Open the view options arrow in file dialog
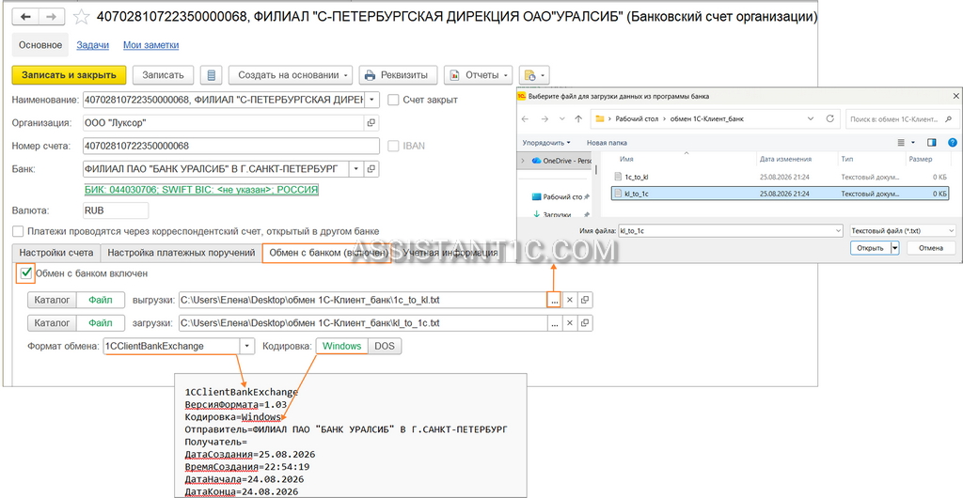The width and height of the screenshot is (963, 498). pyautogui.click(x=913, y=142)
